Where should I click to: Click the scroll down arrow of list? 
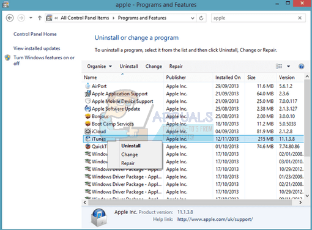(x=307, y=196)
